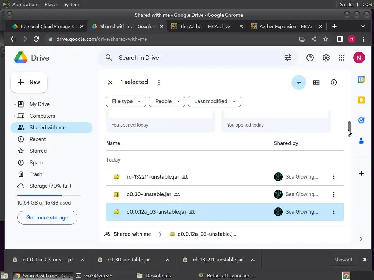Open the System menu
Viewport: 374px width, 280px height.
(x=71, y=4)
